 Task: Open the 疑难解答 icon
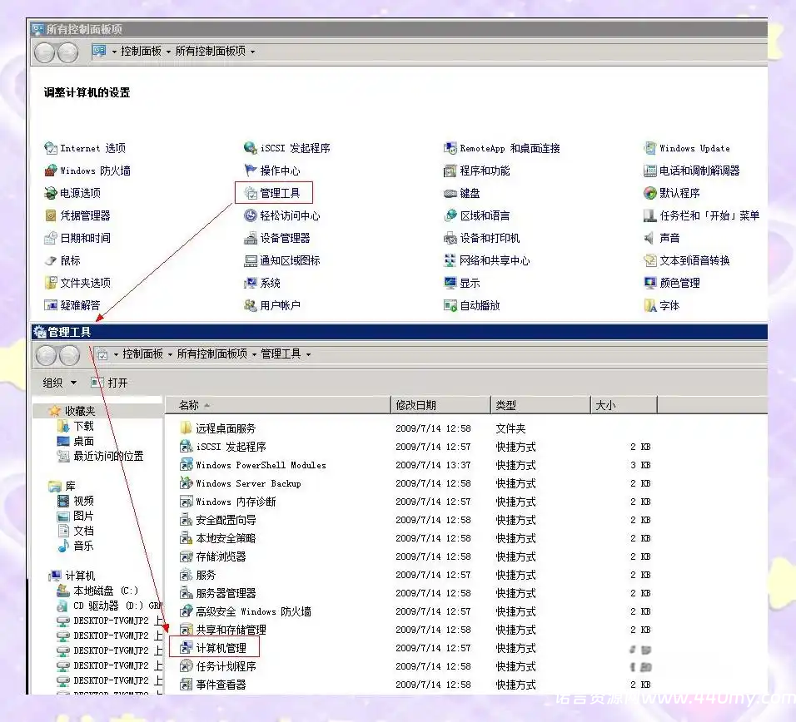coord(51,305)
